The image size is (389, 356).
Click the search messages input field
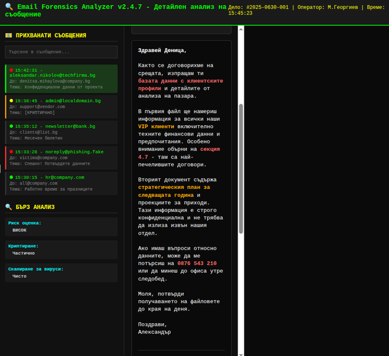tap(61, 52)
